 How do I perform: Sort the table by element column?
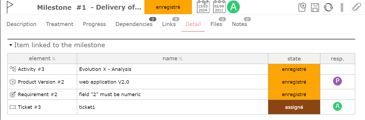coord(53,59)
